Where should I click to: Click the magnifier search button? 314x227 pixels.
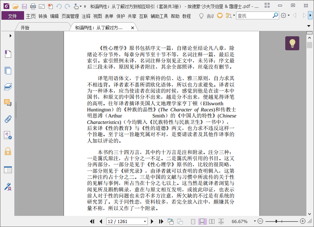(275, 15)
